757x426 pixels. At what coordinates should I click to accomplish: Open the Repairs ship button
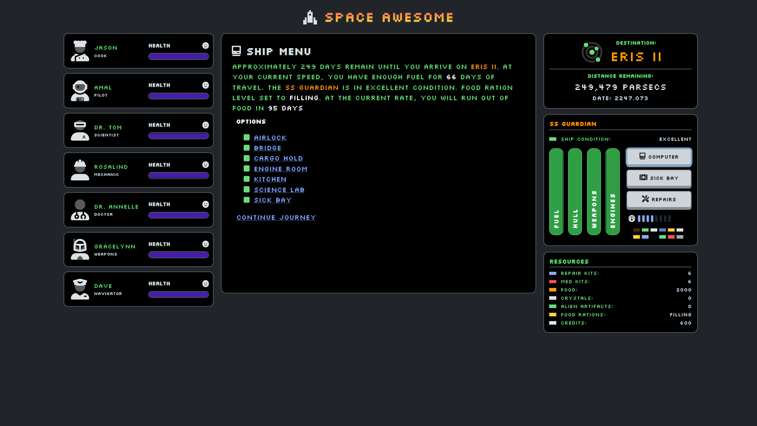pyautogui.click(x=658, y=199)
